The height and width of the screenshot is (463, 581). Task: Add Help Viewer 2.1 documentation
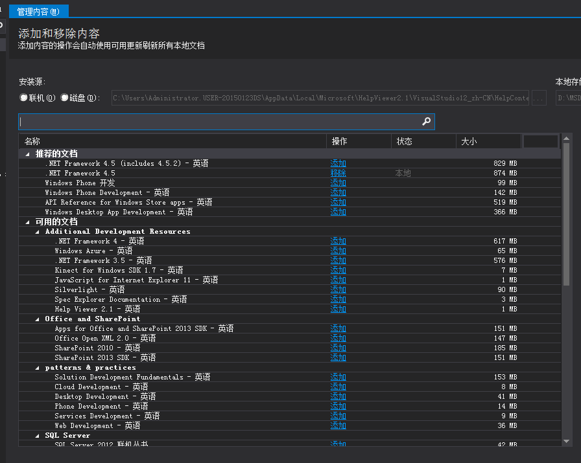338,309
